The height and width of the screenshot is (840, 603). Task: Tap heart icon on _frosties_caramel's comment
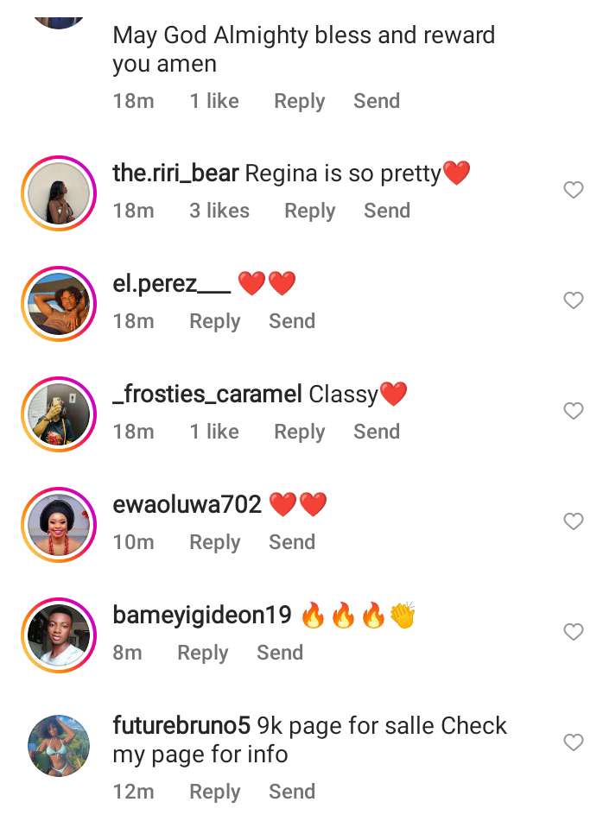[x=574, y=411]
